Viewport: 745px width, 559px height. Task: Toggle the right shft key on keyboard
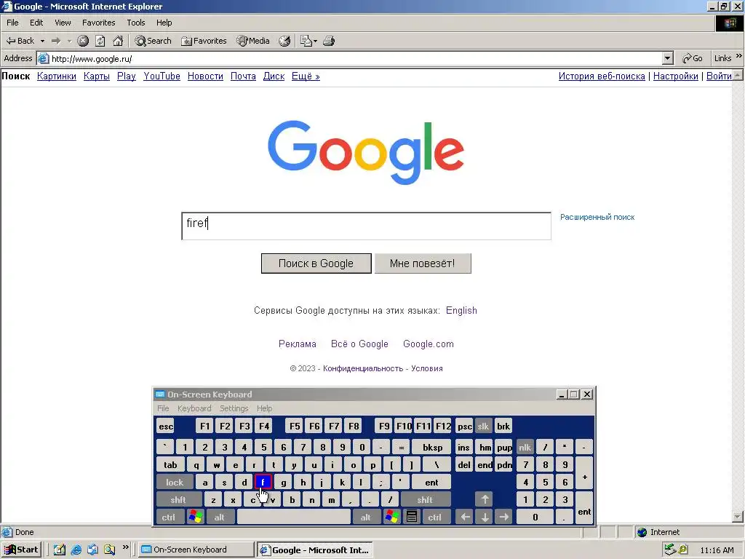425,499
